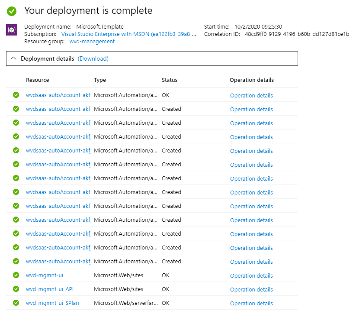This screenshot has height=314, width=356.
Task: Open the Visual Studio Enterprise subscription link
Action: [x=129, y=34]
